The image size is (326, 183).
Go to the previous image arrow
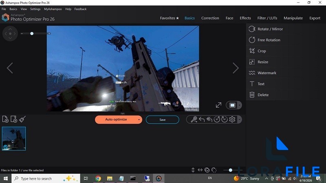[x=10, y=68]
